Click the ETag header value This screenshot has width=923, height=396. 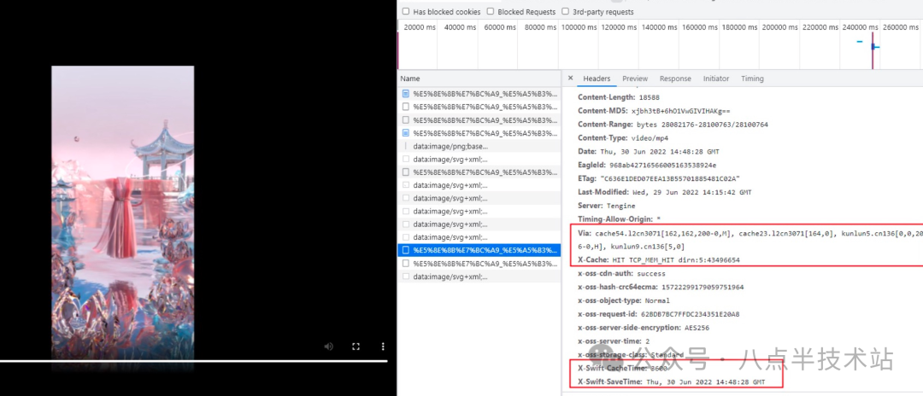[669, 178]
